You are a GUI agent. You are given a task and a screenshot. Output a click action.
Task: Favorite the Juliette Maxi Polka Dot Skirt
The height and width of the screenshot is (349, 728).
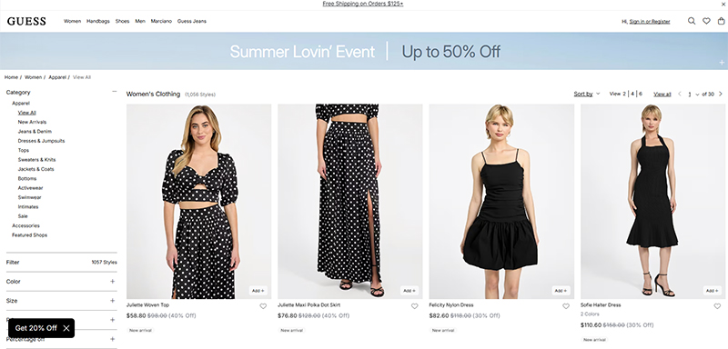tap(414, 306)
